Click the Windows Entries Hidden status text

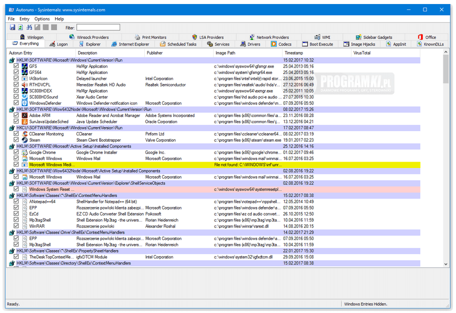(365, 304)
